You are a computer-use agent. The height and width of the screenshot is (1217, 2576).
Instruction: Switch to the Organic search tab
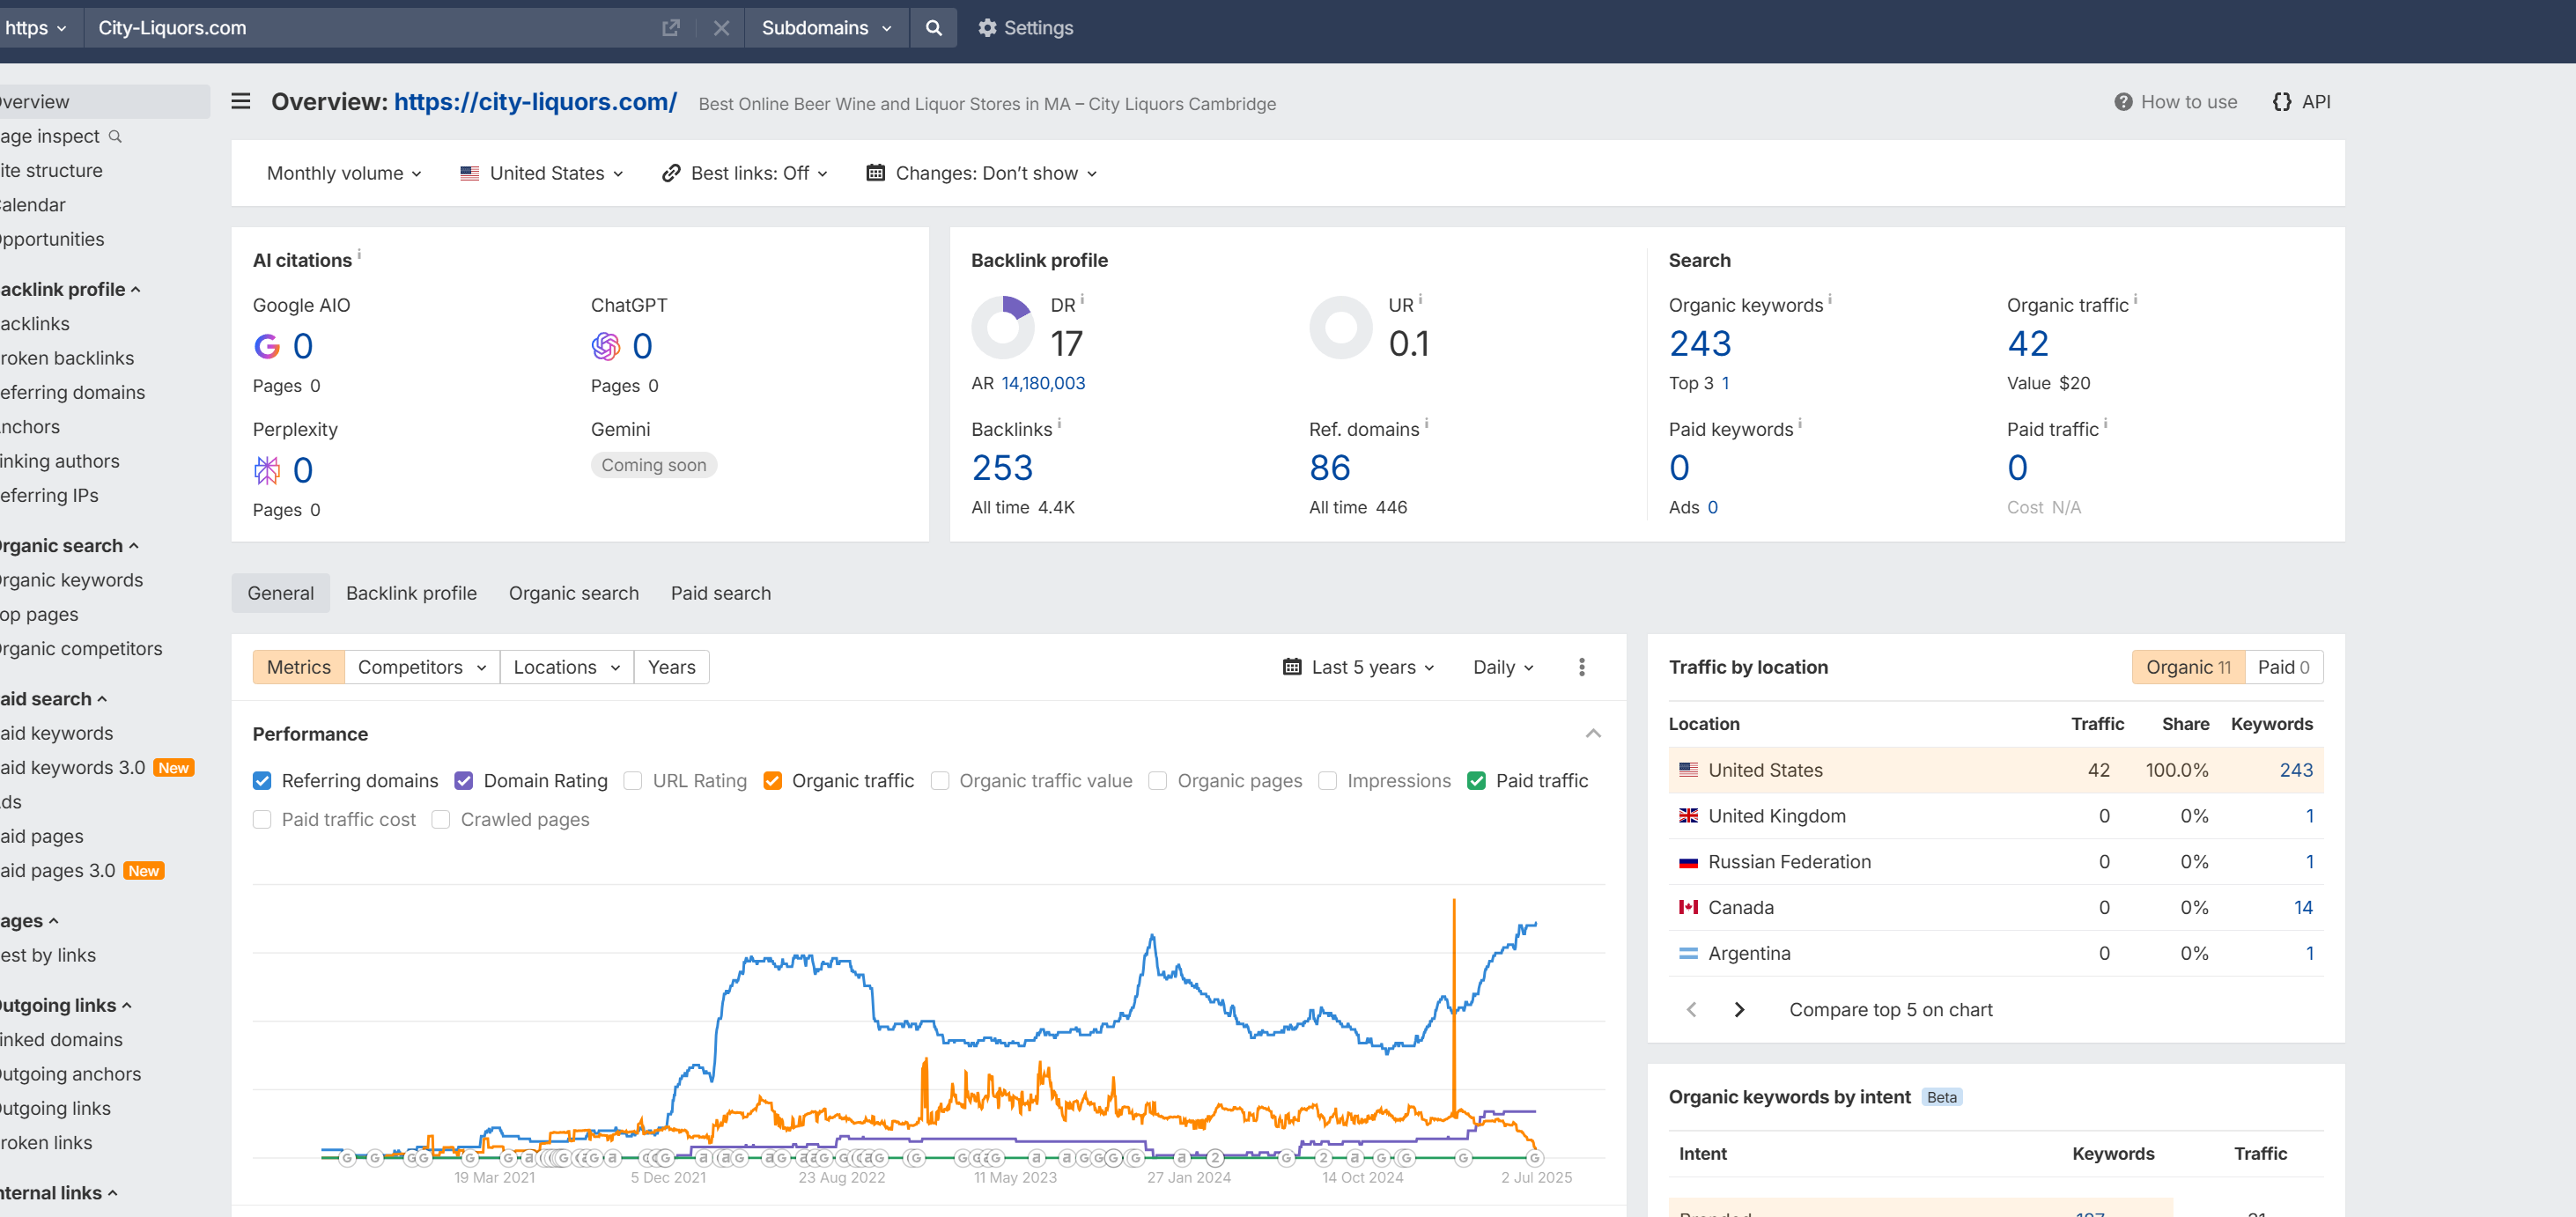[x=574, y=593]
